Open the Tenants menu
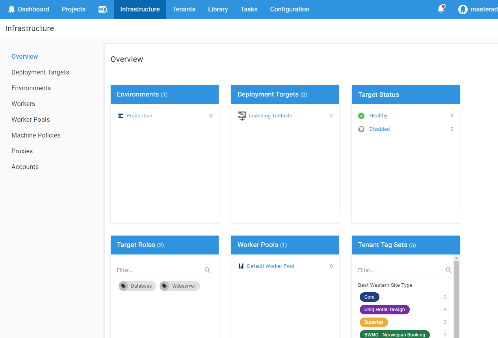The width and height of the screenshot is (498, 338). pos(184,9)
